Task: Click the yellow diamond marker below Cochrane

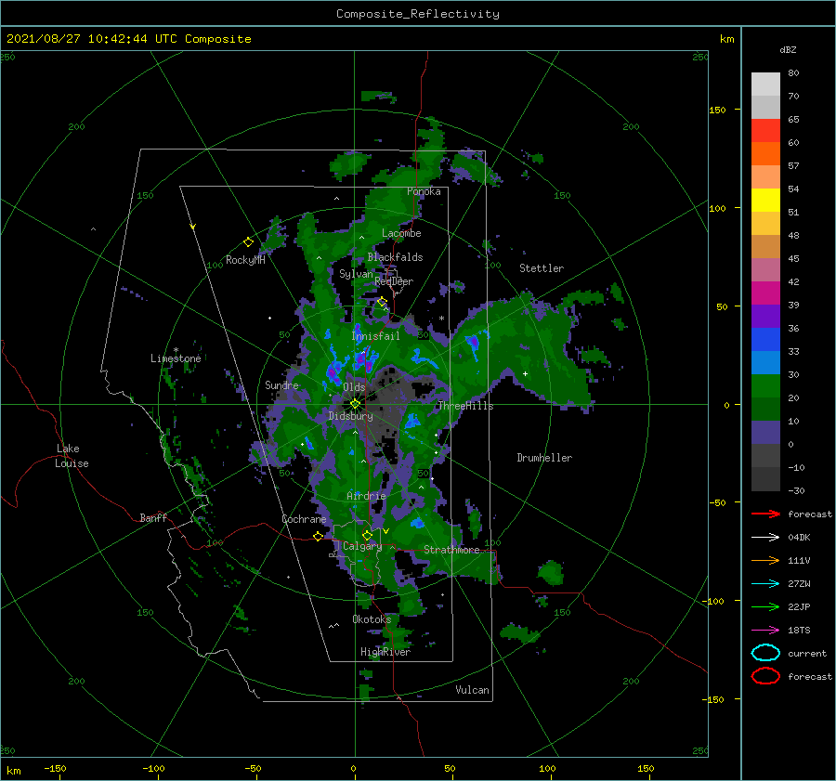Action: tap(318, 536)
